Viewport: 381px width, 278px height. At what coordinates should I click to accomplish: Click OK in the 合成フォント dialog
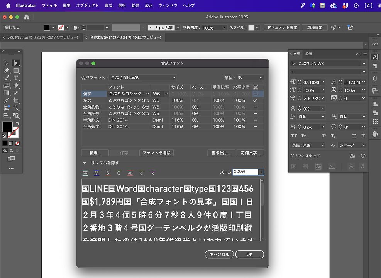point(249,254)
